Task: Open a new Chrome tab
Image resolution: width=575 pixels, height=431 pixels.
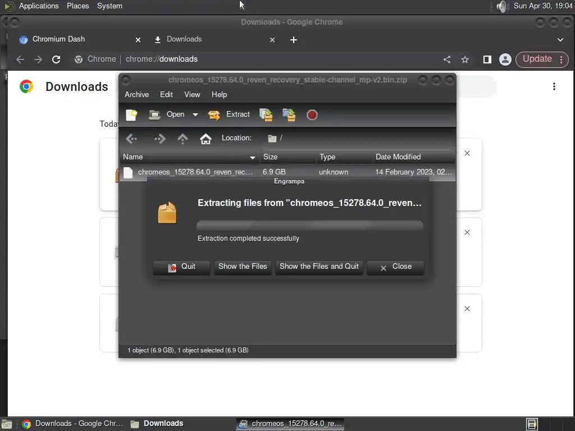Action: tap(293, 40)
